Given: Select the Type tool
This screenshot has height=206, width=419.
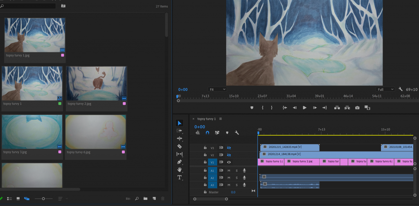Looking at the screenshot, I should pyautogui.click(x=180, y=177).
